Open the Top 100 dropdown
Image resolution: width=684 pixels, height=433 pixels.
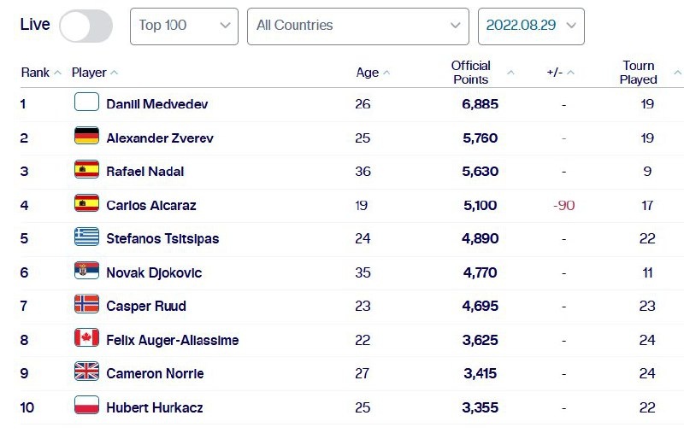(x=184, y=26)
